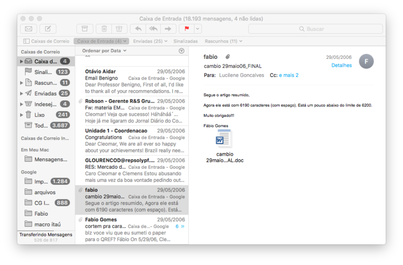The height and width of the screenshot is (265, 403).
Task: Move message to Junk
Action: (x=119, y=29)
